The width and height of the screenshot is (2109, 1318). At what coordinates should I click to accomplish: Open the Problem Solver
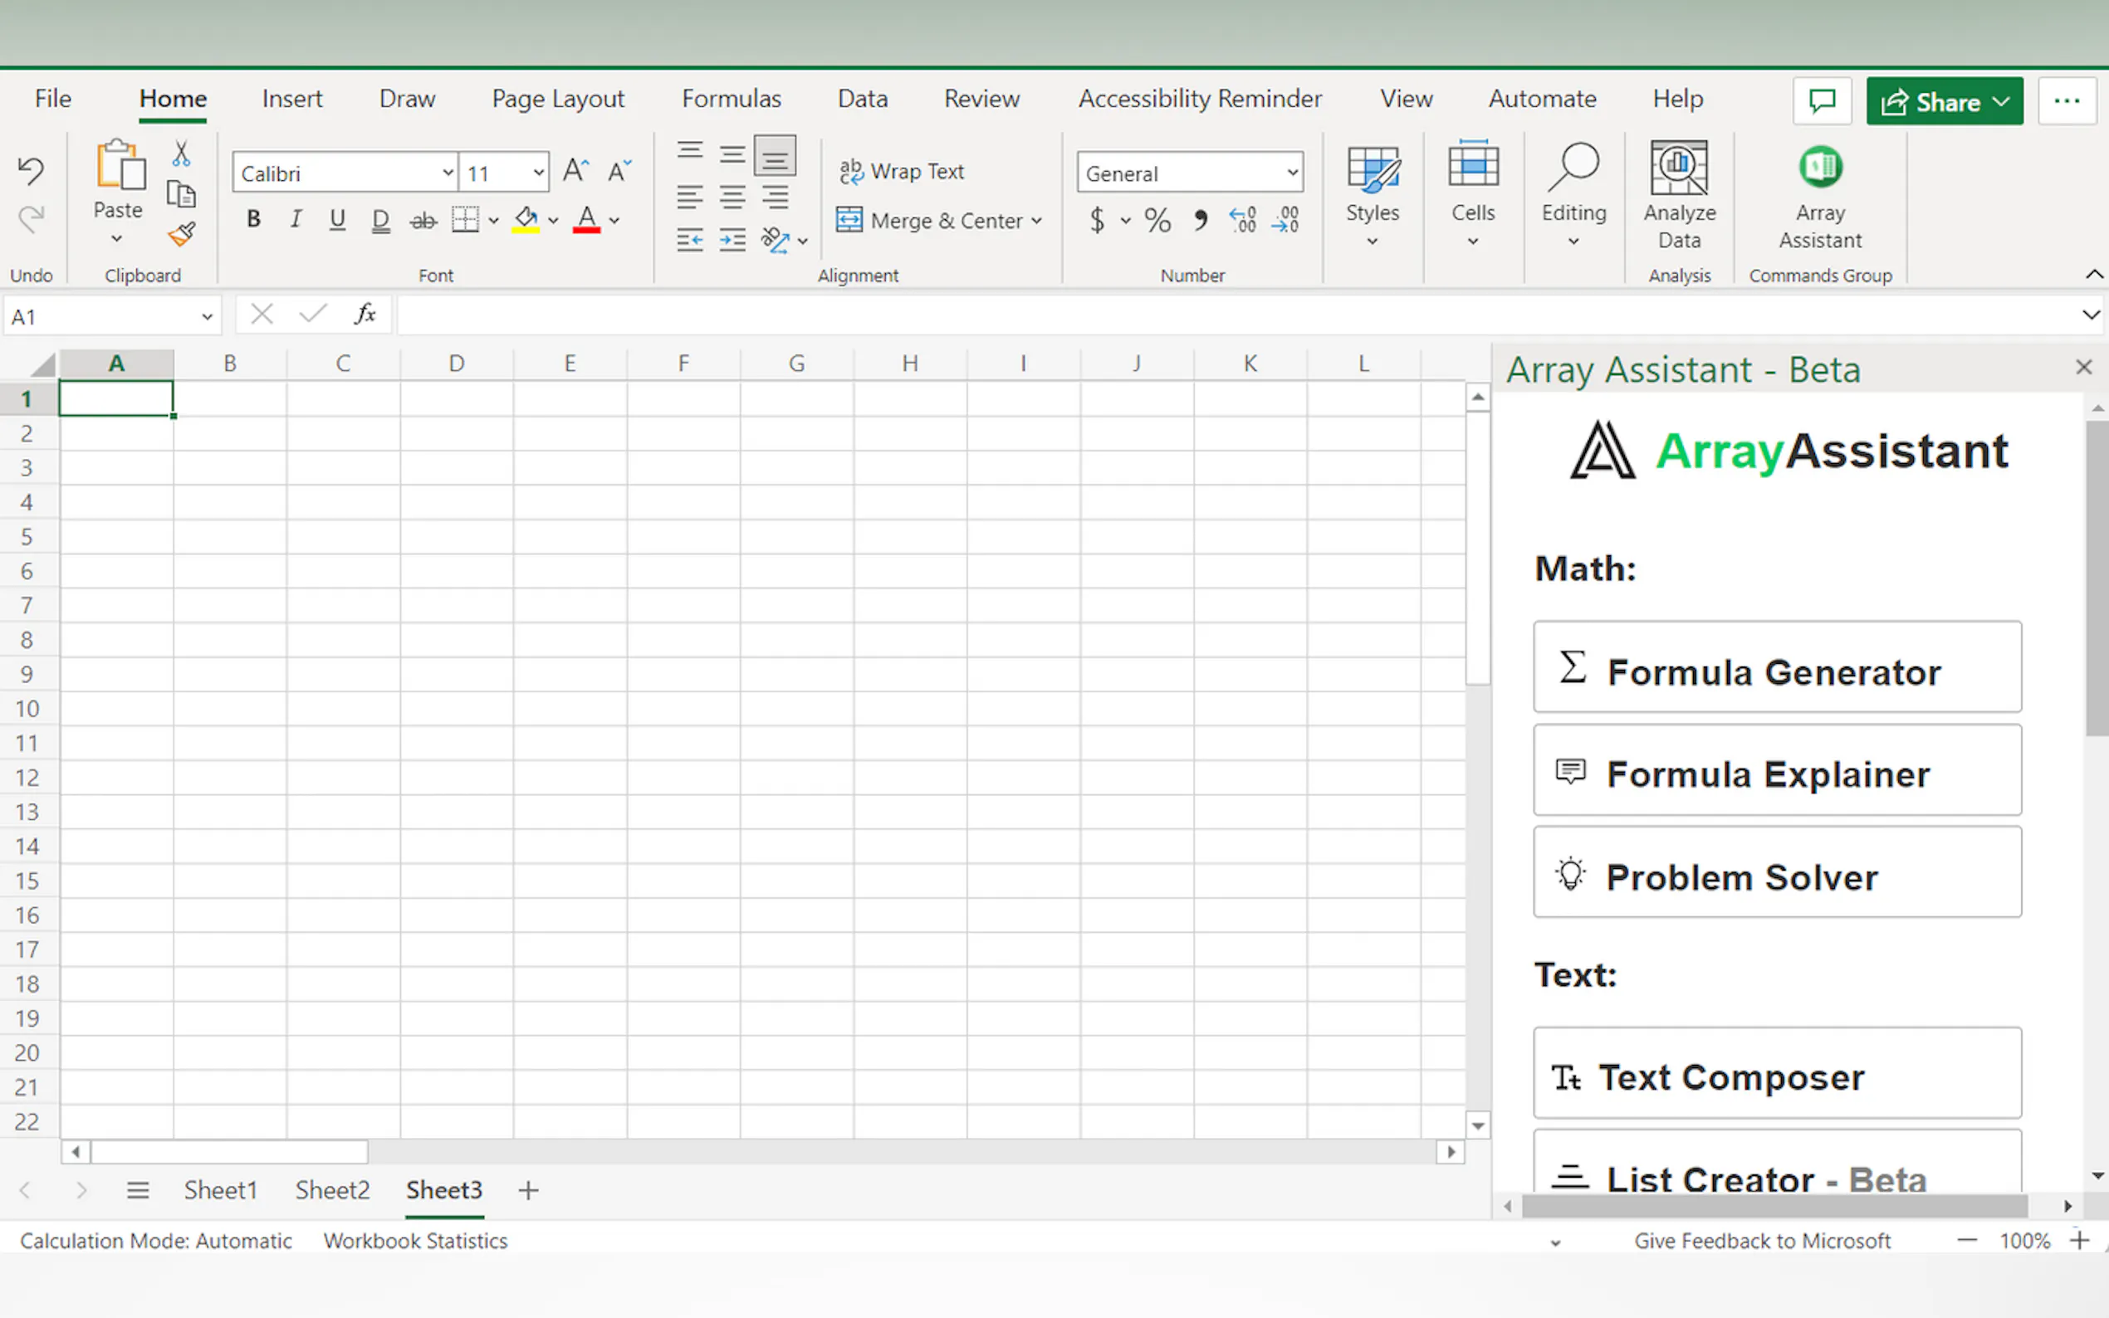coord(1776,875)
